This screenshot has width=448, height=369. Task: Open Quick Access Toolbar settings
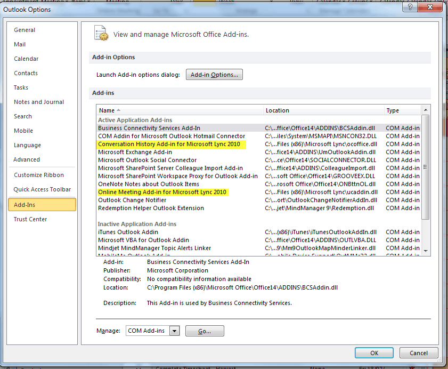42,189
